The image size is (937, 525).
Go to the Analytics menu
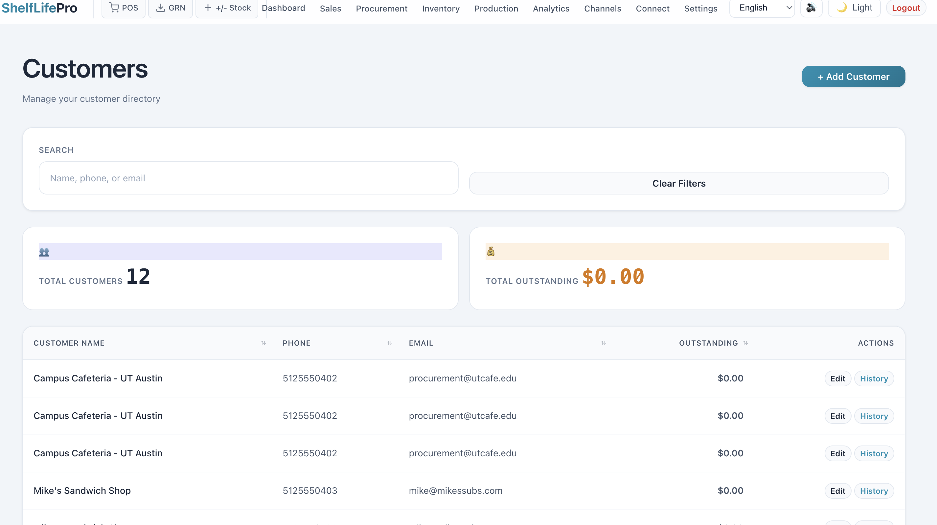(x=551, y=8)
